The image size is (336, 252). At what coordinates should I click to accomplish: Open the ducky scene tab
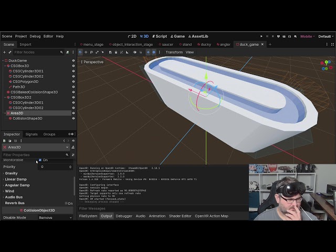[204, 44]
